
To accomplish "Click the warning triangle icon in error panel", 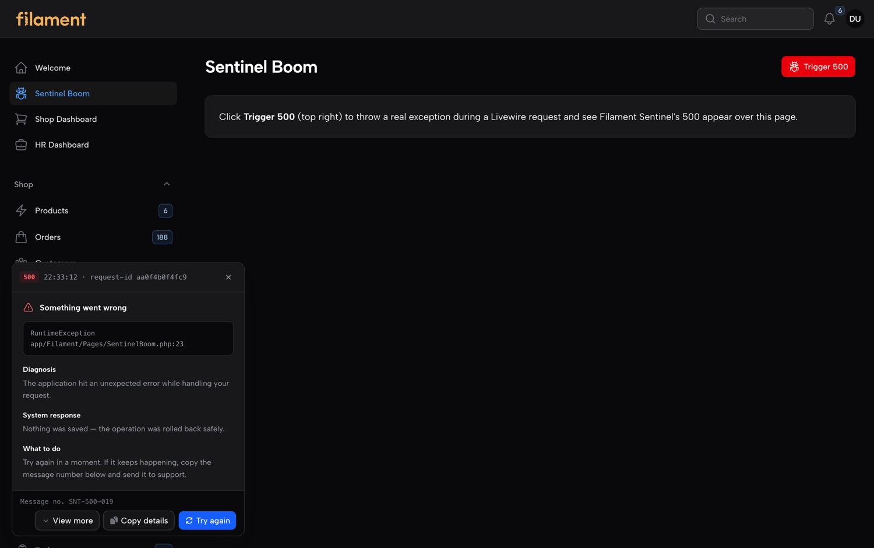I will 28,307.
